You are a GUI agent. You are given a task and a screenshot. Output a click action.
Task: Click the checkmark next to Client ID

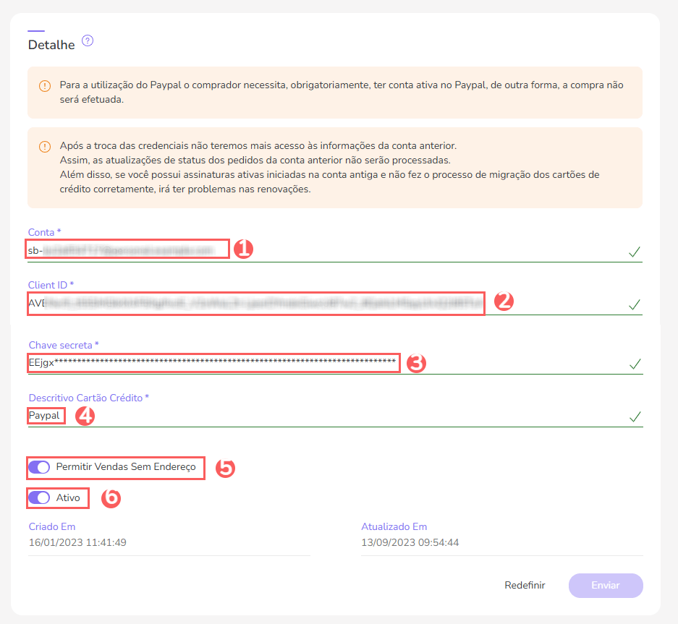(635, 305)
